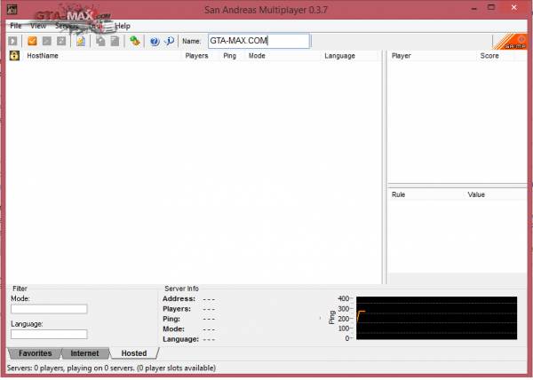Click the About info bubble icon
533x380 pixels.
click(x=169, y=41)
